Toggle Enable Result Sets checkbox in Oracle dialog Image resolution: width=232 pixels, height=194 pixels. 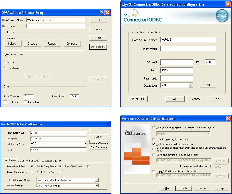(32, 166)
